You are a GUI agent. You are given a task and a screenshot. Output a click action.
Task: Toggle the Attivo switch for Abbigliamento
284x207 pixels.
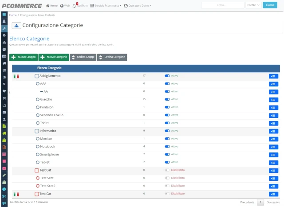click(x=167, y=76)
